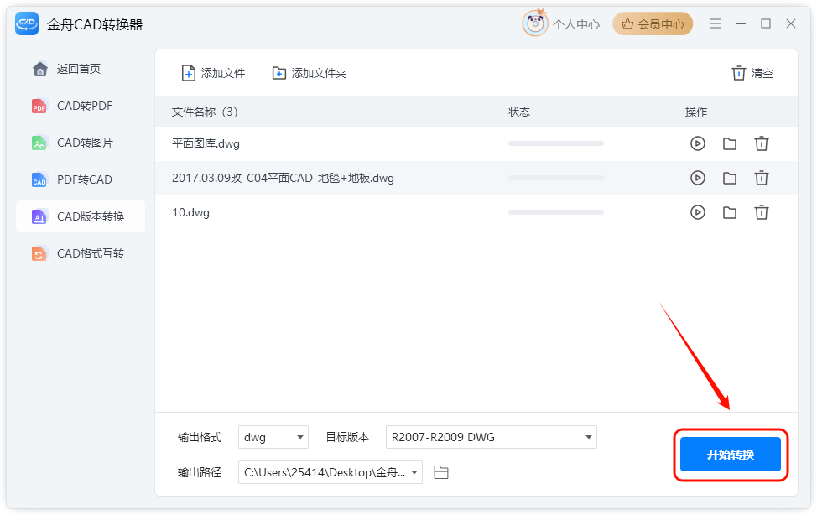Screen dimensions: 817x515
Task: Click the 目标版本 label
Action: pos(347,437)
